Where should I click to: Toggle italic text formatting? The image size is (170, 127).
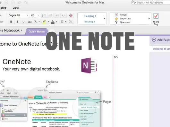pos(17,22)
